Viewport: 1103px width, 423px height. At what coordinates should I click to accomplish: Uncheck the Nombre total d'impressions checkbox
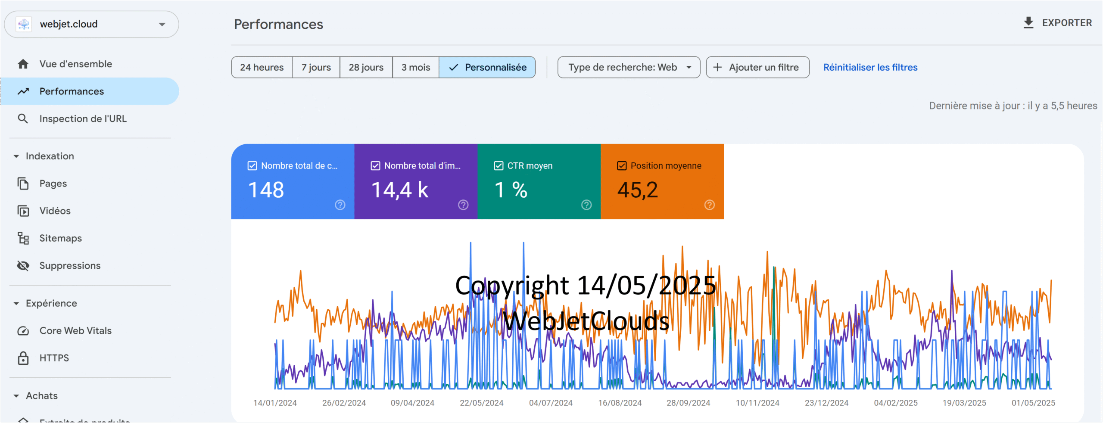[x=376, y=166]
